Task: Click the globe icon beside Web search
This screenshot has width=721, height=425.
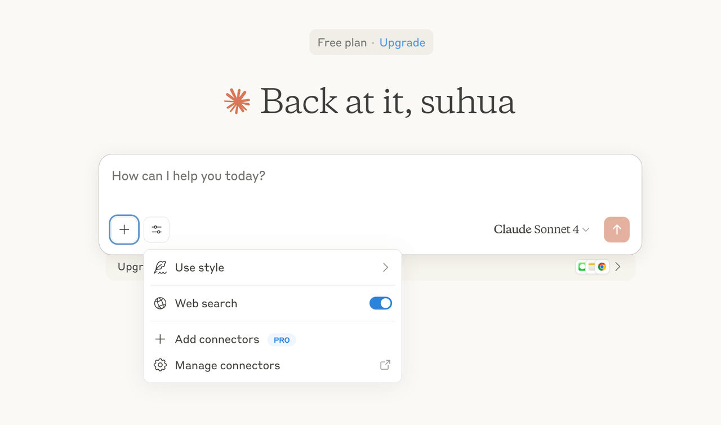Action: click(x=161, y=303)
